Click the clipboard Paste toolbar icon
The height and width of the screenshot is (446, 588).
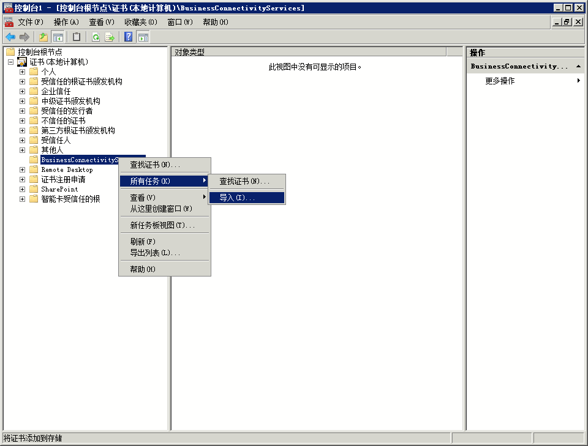click(x=77, y=37)
